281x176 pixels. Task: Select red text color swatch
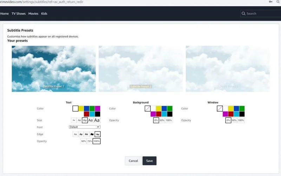click(86, 114)
